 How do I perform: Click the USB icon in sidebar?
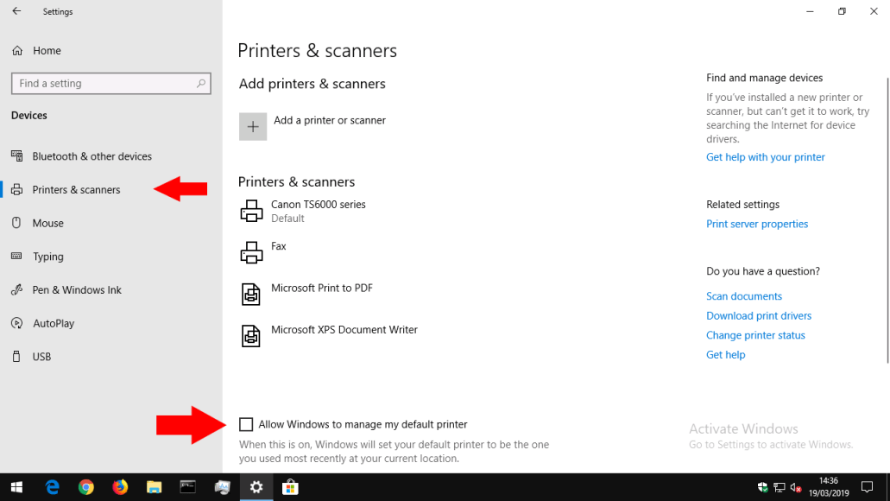click(x=16, y=356)
